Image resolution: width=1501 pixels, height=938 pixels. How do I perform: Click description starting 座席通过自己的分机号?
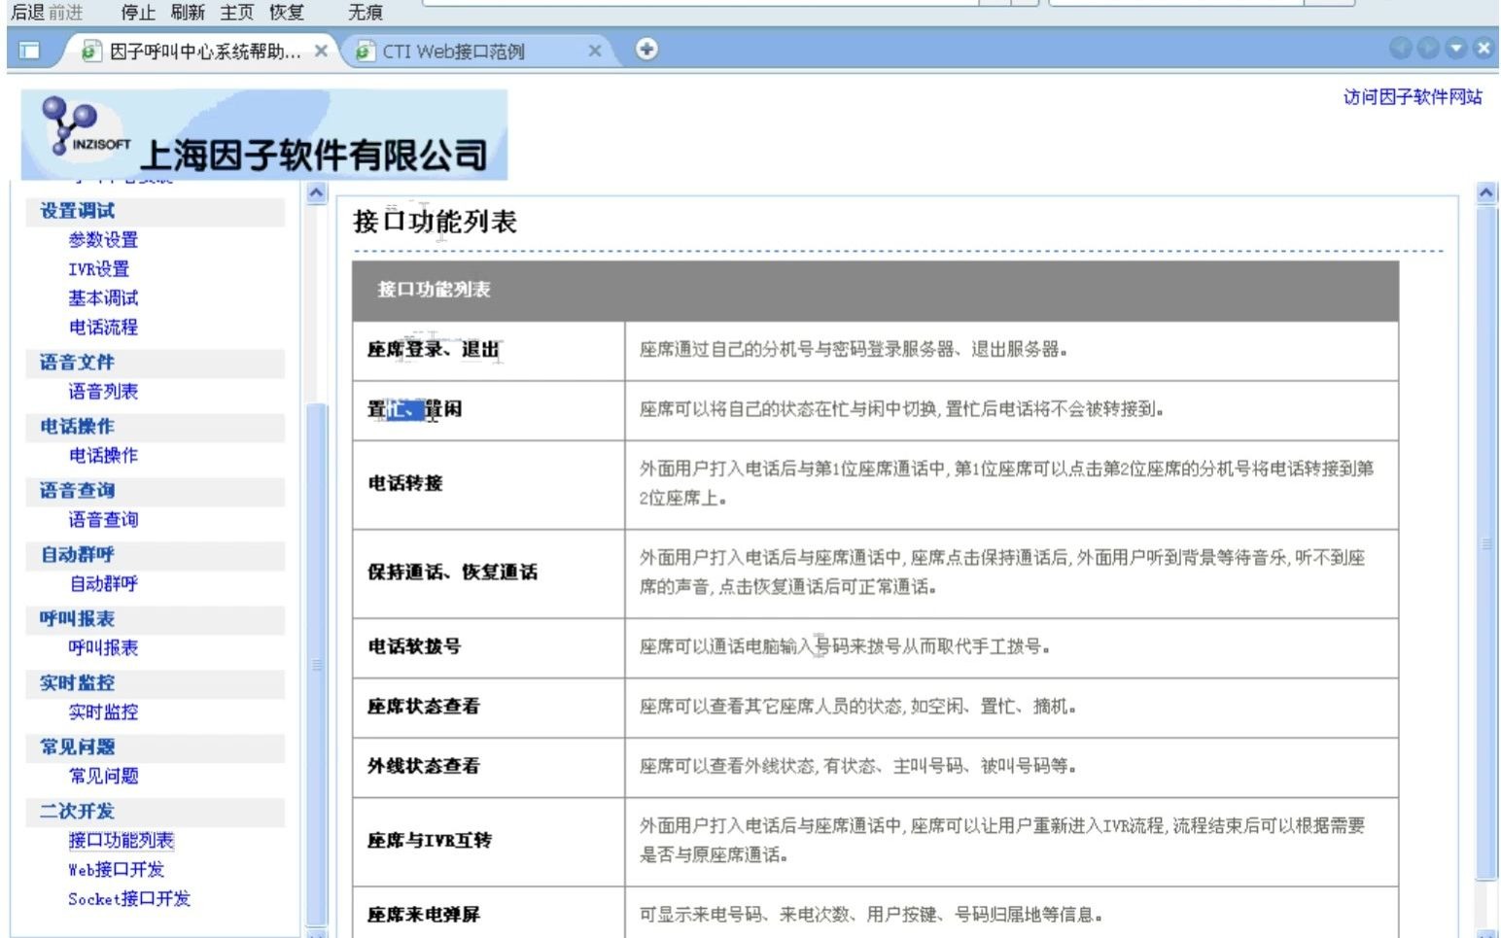tap(854, 350)
